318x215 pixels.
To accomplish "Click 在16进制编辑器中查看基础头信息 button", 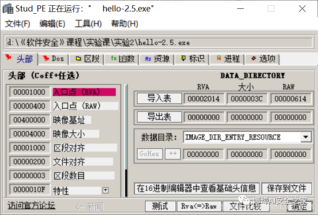I will [x=197, y=189].
